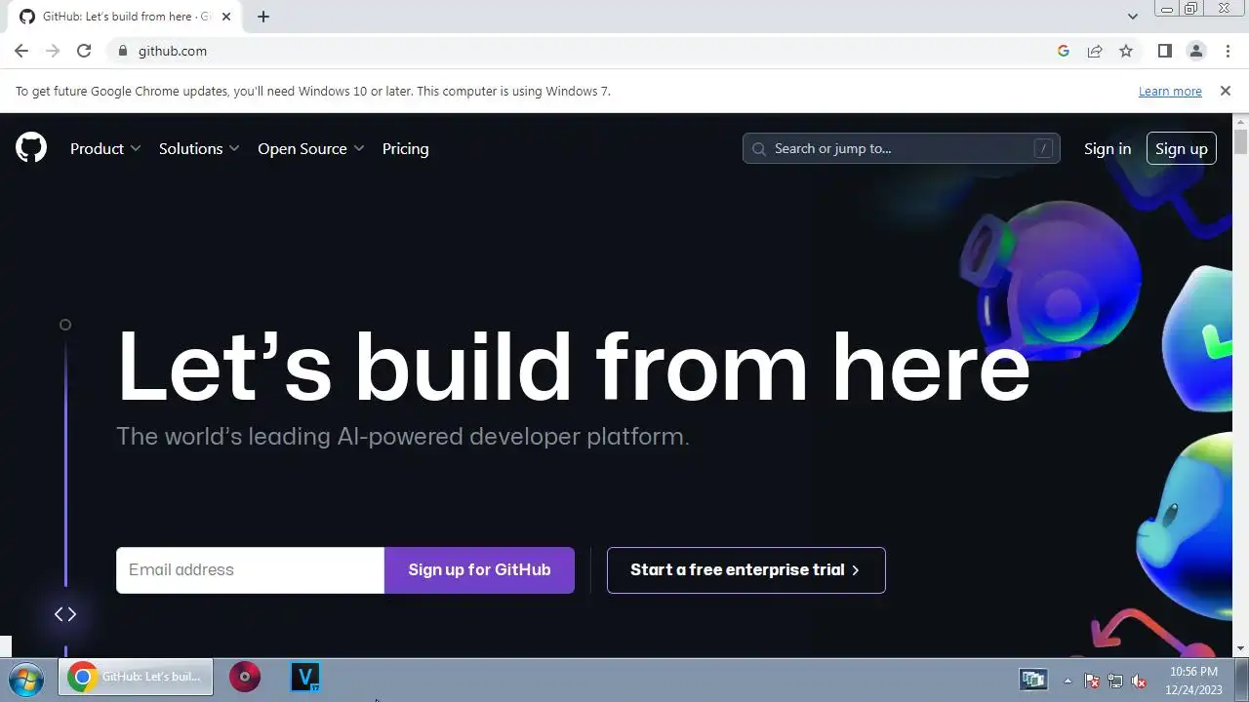This screenshot has width=1249, height=702.
Task: Click the Email address field
Action: [x=250, y=570]
